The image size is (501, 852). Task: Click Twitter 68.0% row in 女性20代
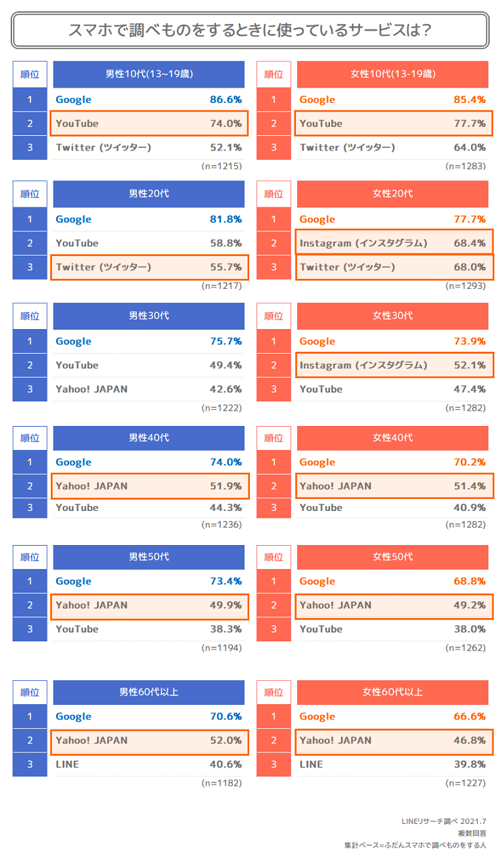[x=393, y=267]
